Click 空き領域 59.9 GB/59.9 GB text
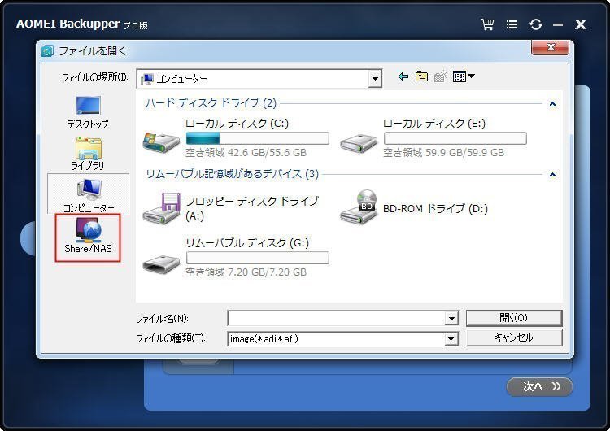The image size is (610, 431). [443, 153]
